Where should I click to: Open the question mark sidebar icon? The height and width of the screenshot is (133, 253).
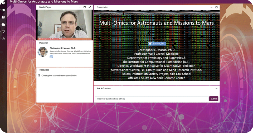coord(3,17)
